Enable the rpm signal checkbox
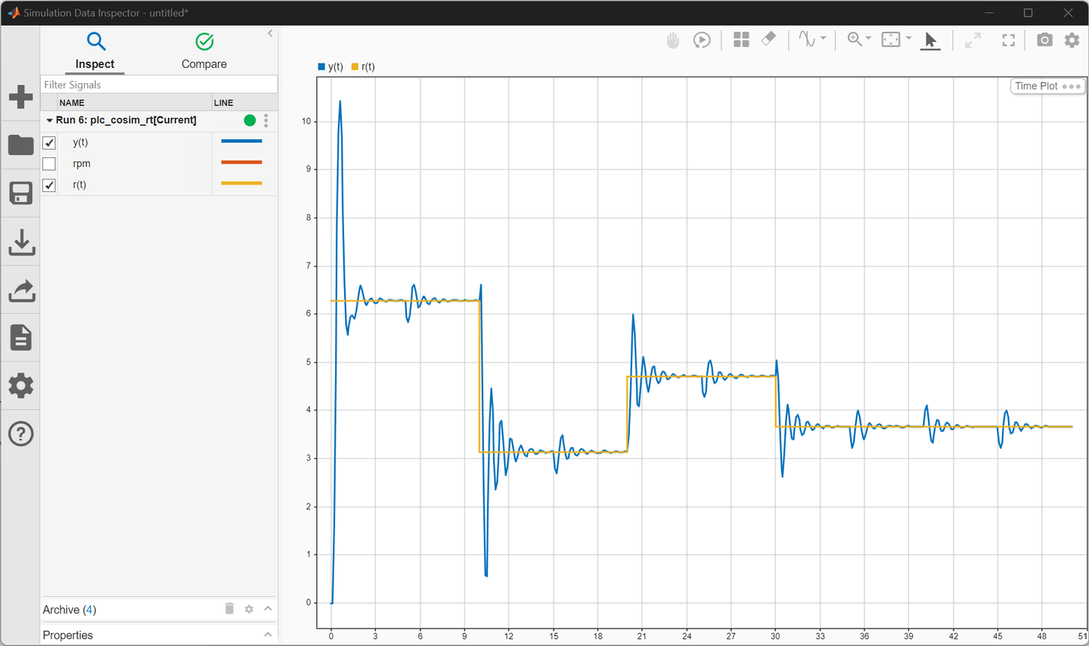 [x=49, y=163]
